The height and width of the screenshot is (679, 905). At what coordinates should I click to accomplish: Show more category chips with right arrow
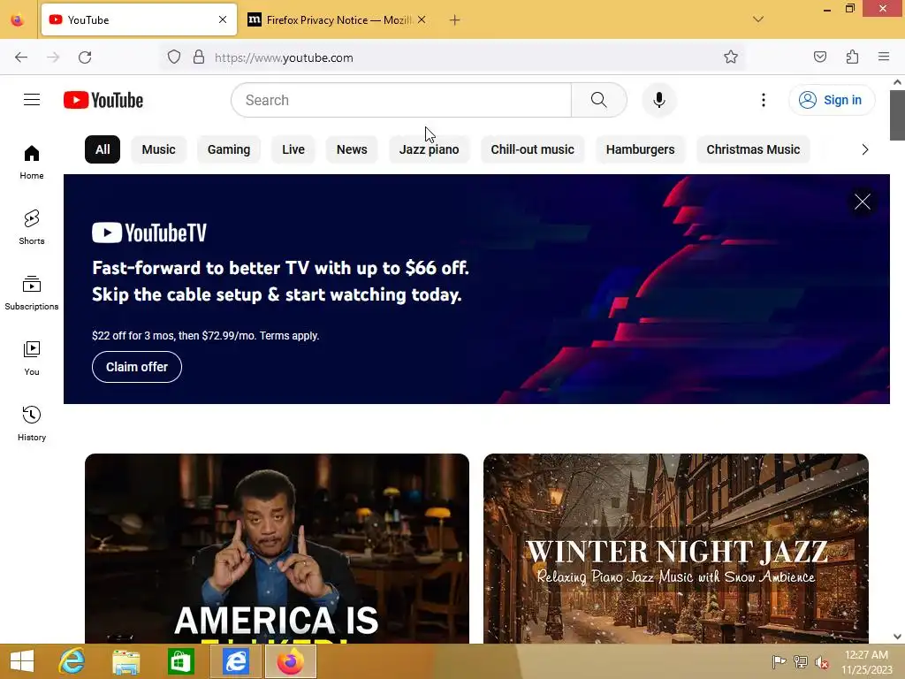click(864, 149)
